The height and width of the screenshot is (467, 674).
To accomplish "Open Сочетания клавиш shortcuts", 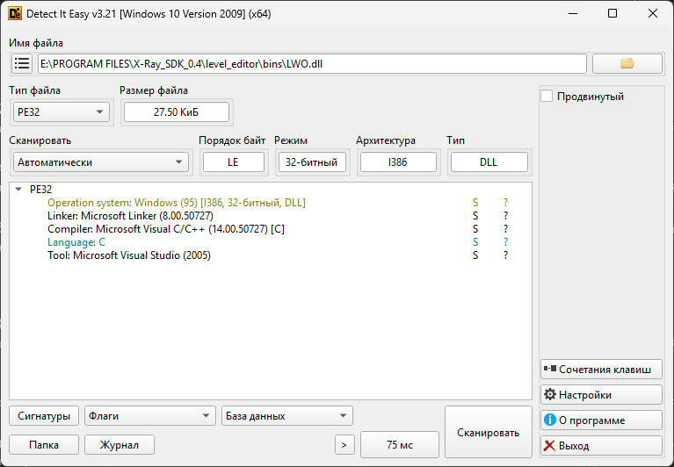I will coord(601,370).
